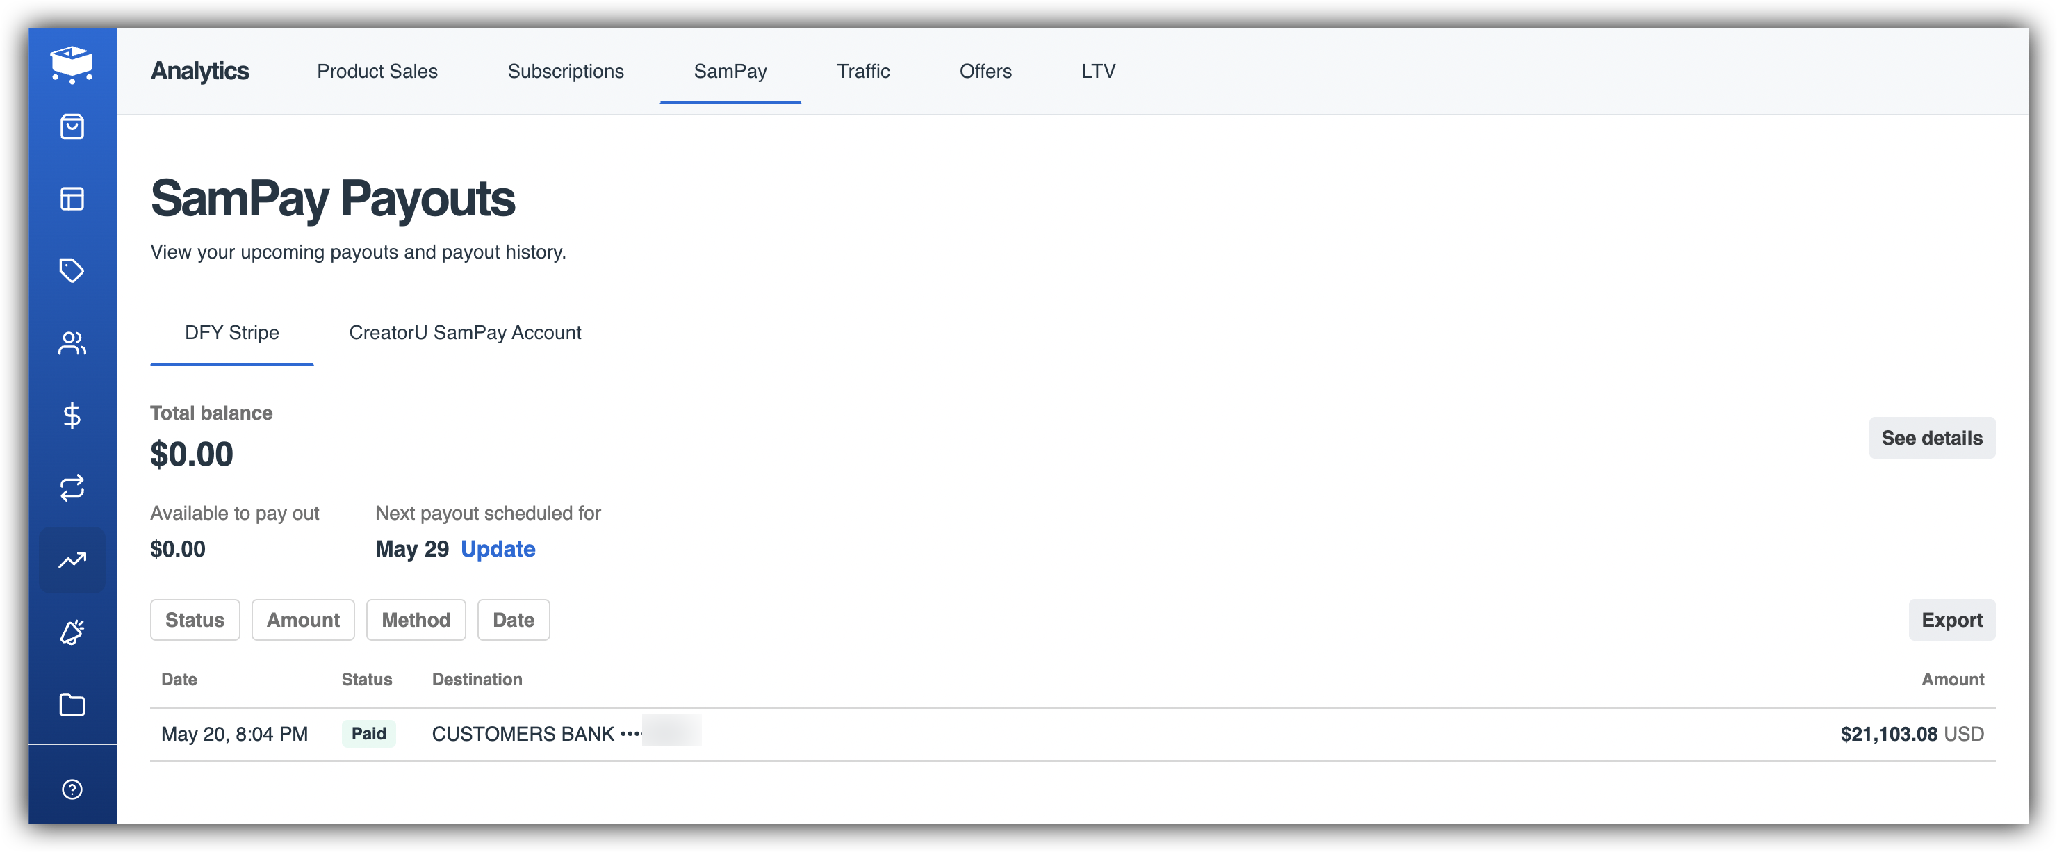This screenshot has height=852, width=2057.
Task: Click the bell notifications icon in sidebar
Action: click(x=72, y=632)
